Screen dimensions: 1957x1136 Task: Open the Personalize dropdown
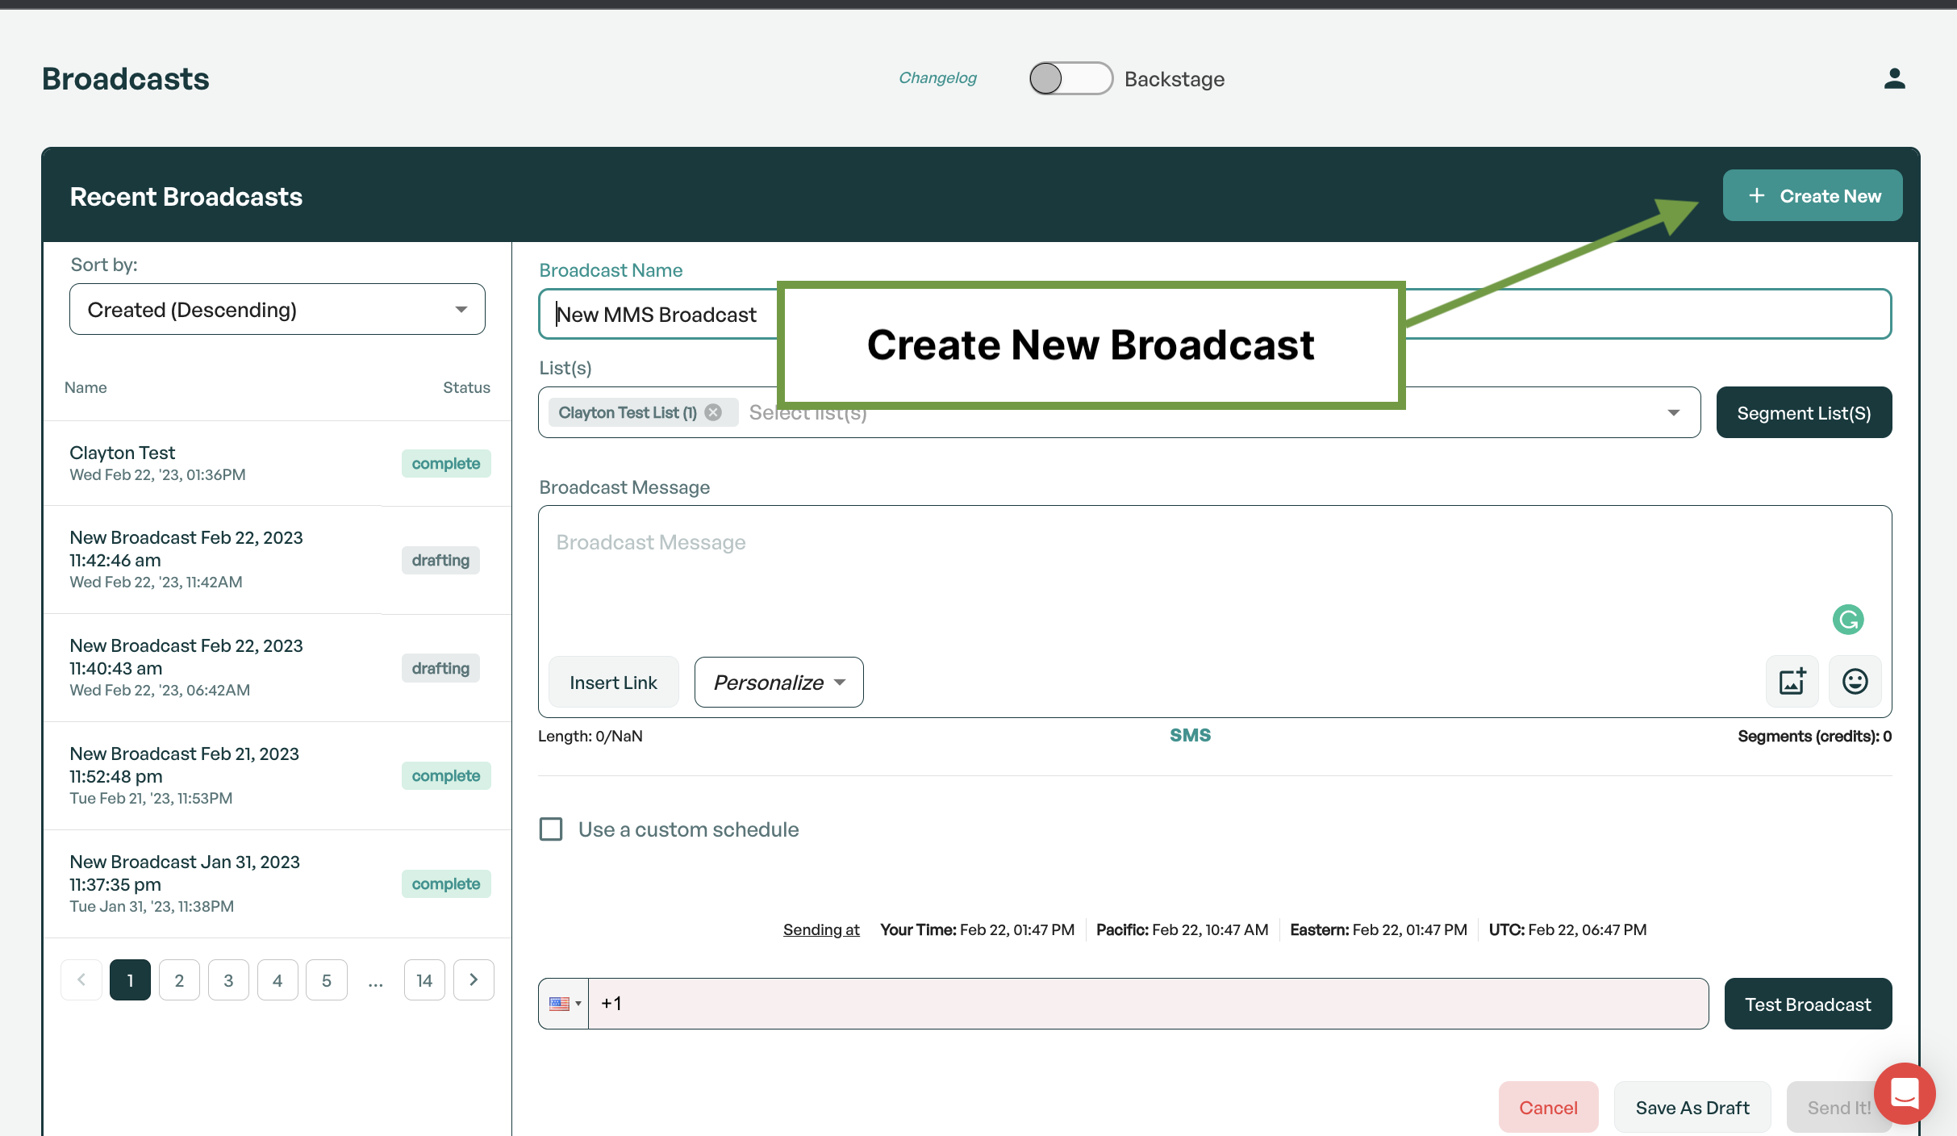click(778, 683)
